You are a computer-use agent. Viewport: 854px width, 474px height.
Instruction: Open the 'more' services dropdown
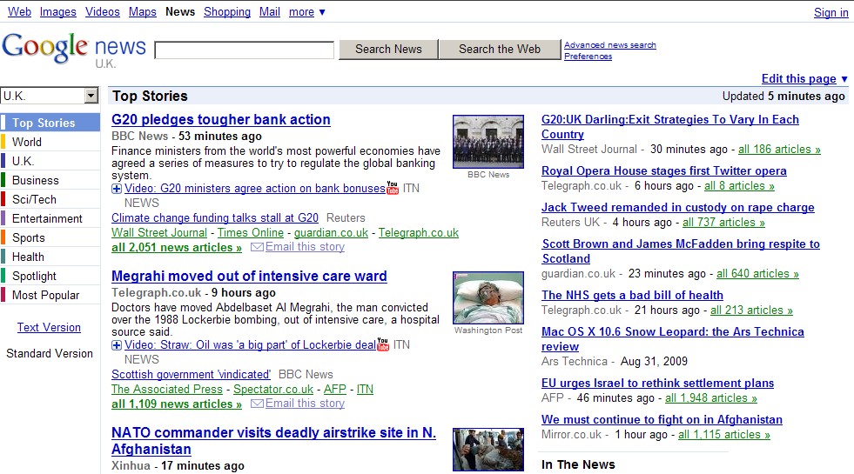point(307,11)
